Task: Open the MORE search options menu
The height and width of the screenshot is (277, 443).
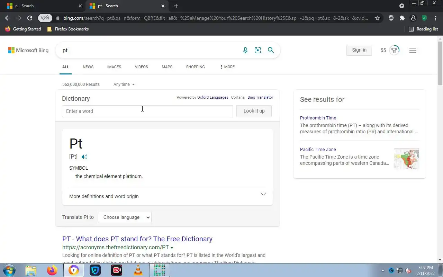Action: (x=227, y=67)
